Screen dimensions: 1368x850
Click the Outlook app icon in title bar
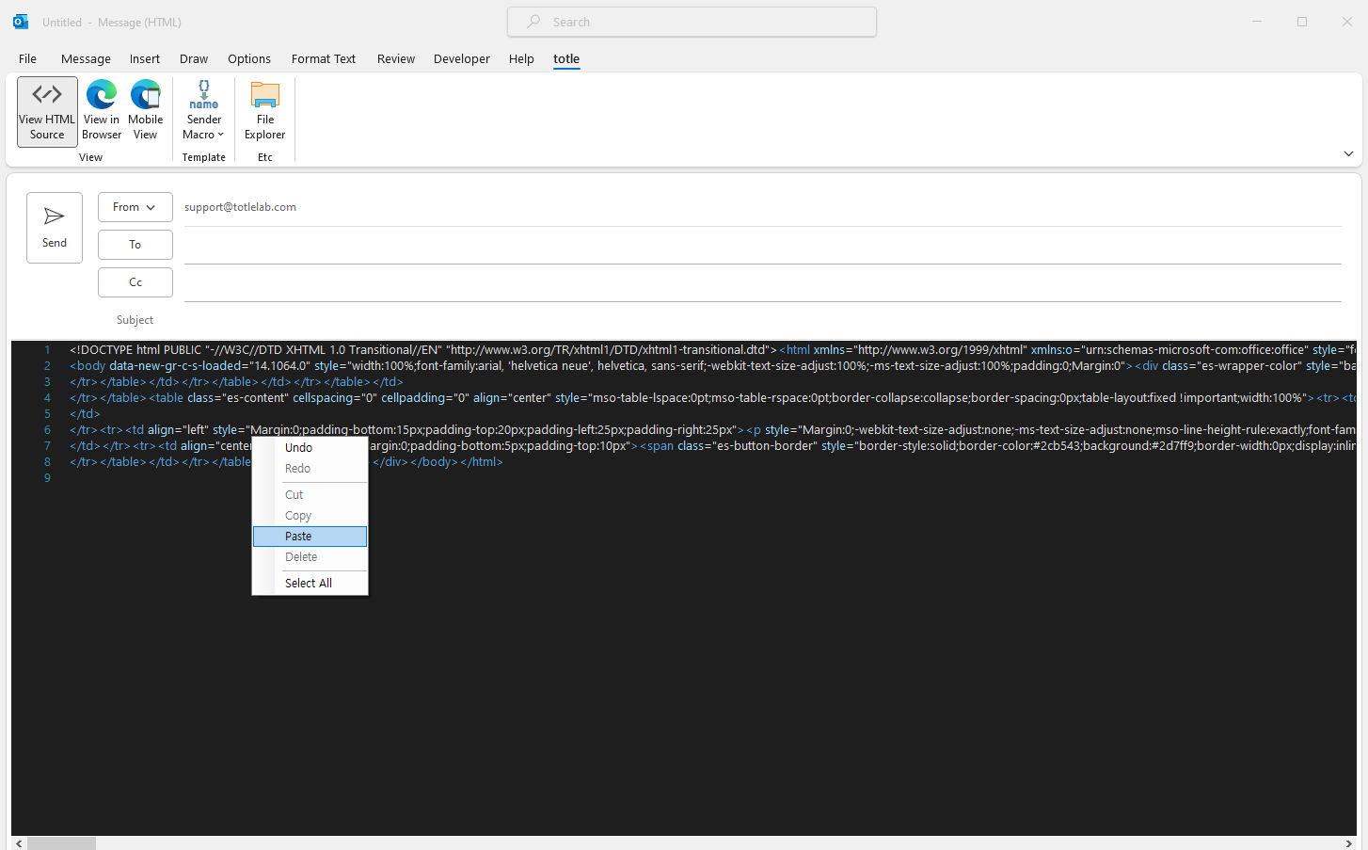[x=21, y=22]
